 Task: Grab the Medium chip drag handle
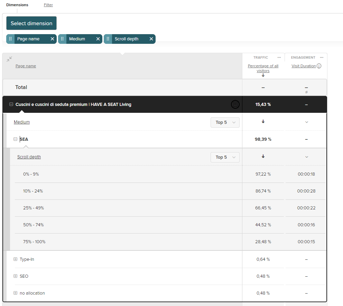coord(62,39)
